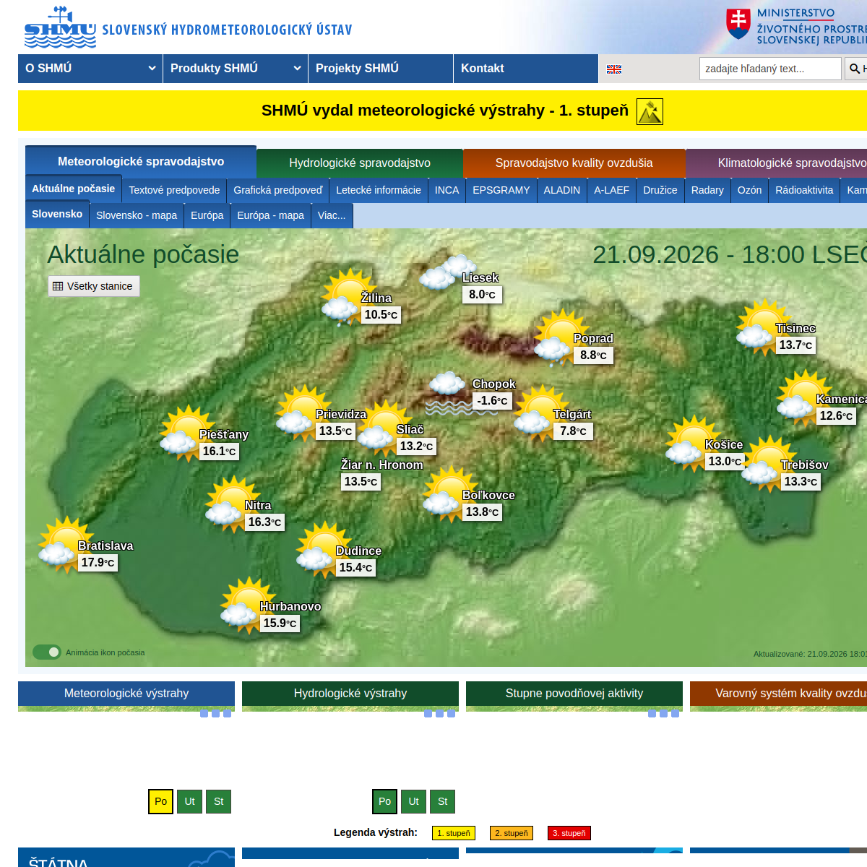This screenshot has width=867, height=867.
Task: Click the orange 2. stupeň legend swatch
Action: pos(512,833)
